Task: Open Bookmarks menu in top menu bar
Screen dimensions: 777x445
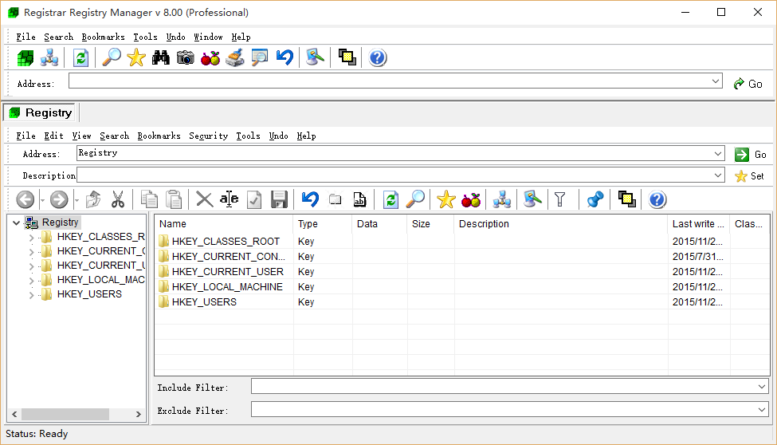Action: [x=103, y=37]
